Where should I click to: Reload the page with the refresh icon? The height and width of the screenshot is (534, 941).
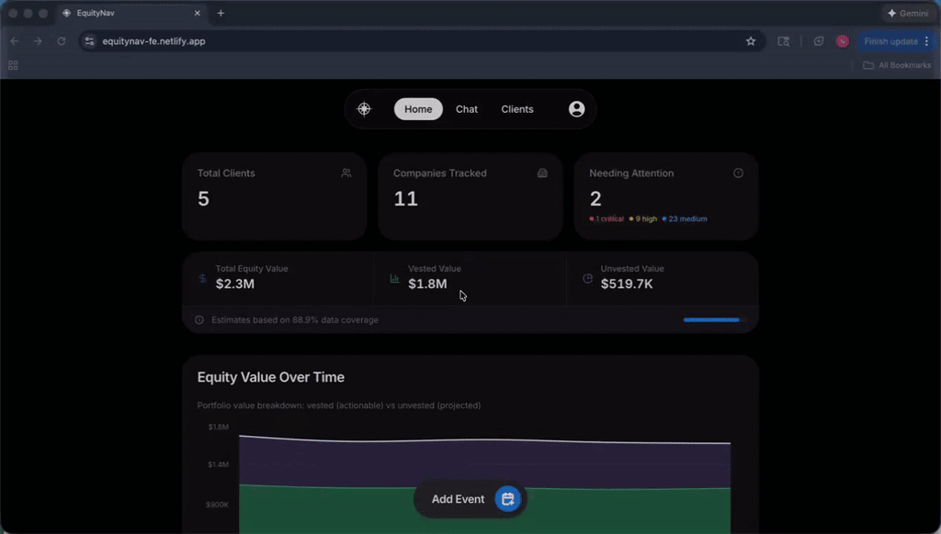coord(62,41)
